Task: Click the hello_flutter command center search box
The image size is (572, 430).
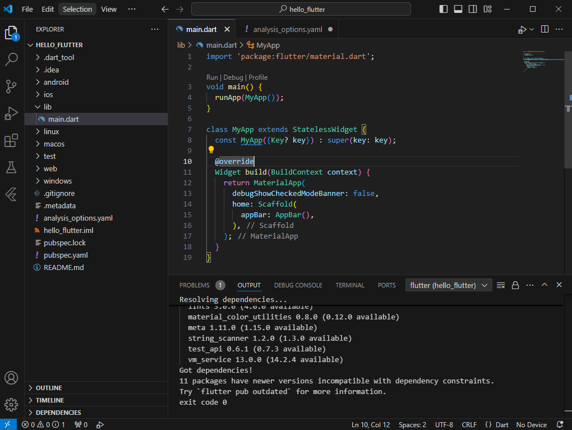Action: [301, 9]
